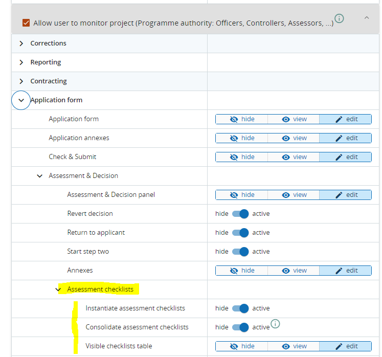
Task: Collapse the Application form section chevron
Action: [x=21, y=100]
